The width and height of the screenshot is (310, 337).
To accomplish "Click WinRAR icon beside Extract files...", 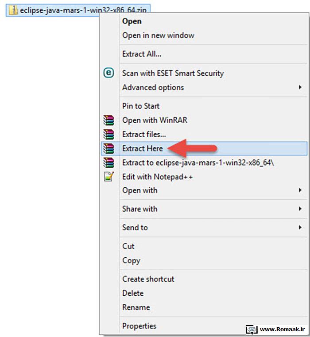I will click(109, 134).
